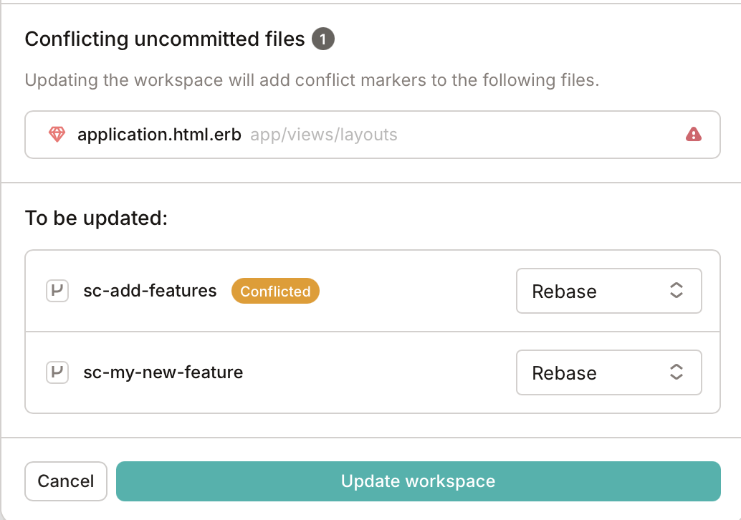741x520 pixels.
Task: Select the branch icon next to sc-add-features
Action: coord(57,291)
